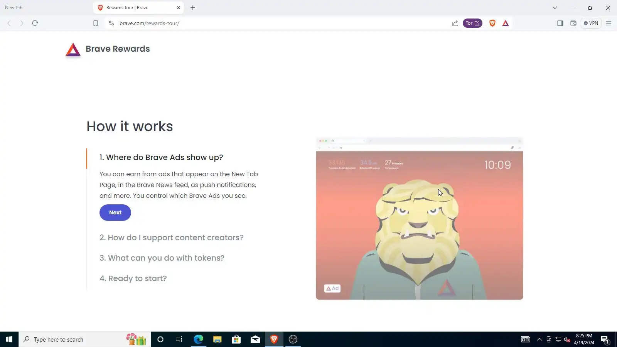Viewport: 617px width, 347px height.
Task: Open the network tray icon
Action: (x=558, y=339)
